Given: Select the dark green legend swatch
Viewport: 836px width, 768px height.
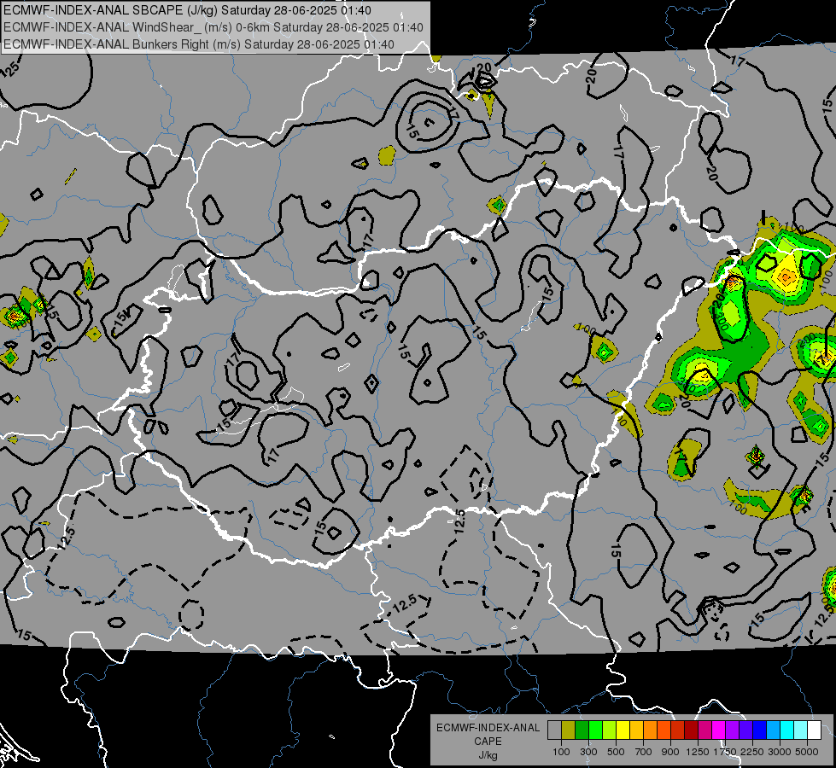Looking at the screenshot, I should point(582,730).
